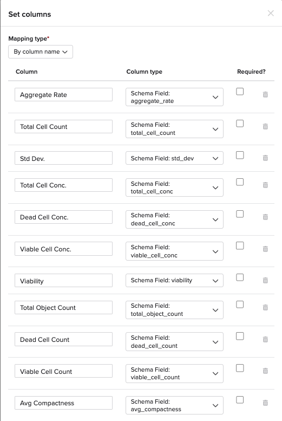
Task: Open the Mapping type dropdown
Action: click(x=41, y=52)
